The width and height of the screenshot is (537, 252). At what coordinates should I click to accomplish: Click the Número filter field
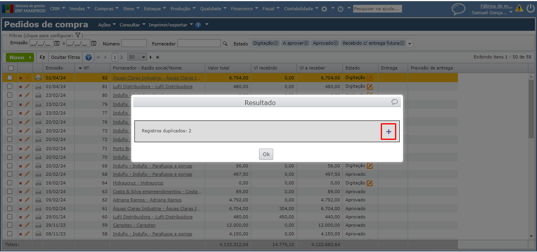tap(134, 43)
